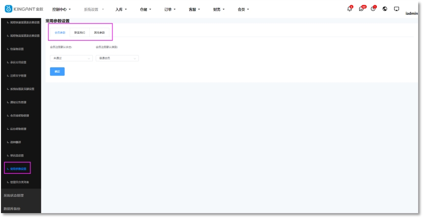This screenshot has height=218, width=423.
Task: Click the iadmin username
Action: pos(411,14)
